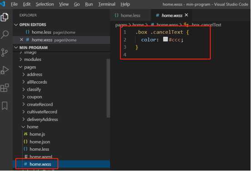Open the Terminal menu
The image size is (251, 171).
(107, 5)
